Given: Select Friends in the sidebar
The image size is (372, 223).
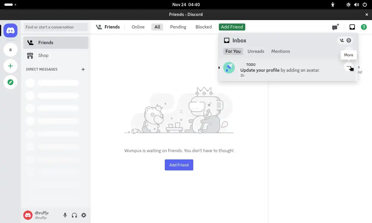Looking at the screenshot, I should tap(56, 42).
